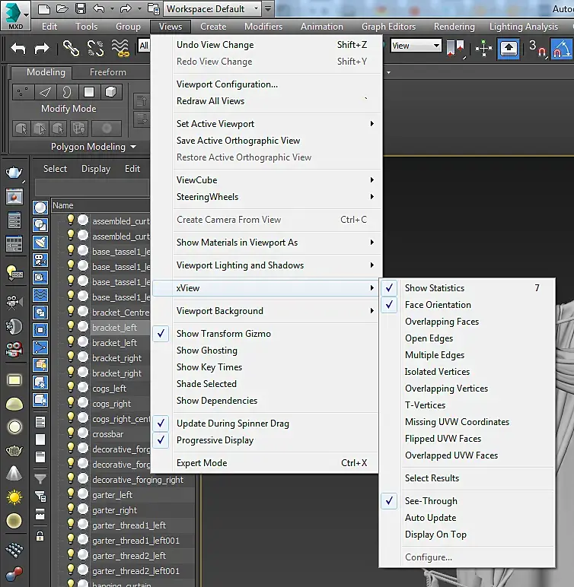
Task: Switch to the Freeform ribbon tab
Action: (x=108, y=72)
